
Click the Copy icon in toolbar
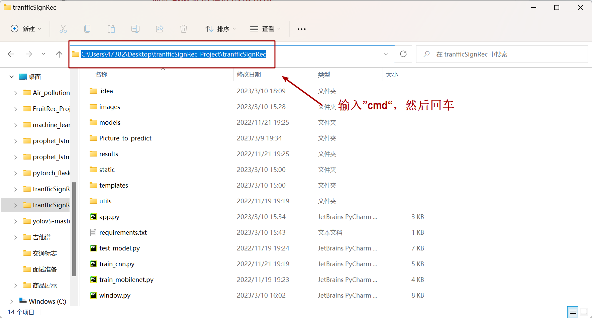coord(87,29)
